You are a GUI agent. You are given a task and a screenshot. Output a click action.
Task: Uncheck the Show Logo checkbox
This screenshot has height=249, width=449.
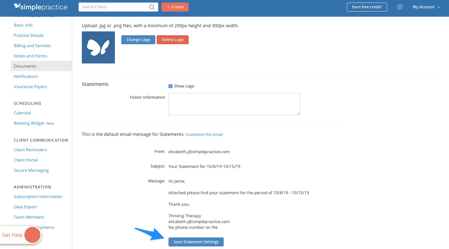point(170,86)
